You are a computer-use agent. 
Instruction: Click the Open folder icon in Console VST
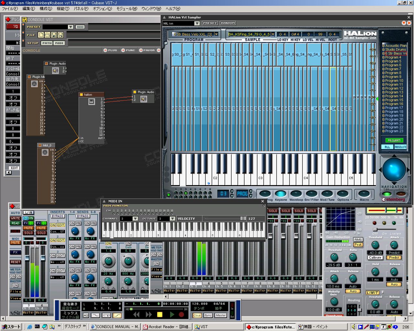pyautogui.click(x=47, y=35)
